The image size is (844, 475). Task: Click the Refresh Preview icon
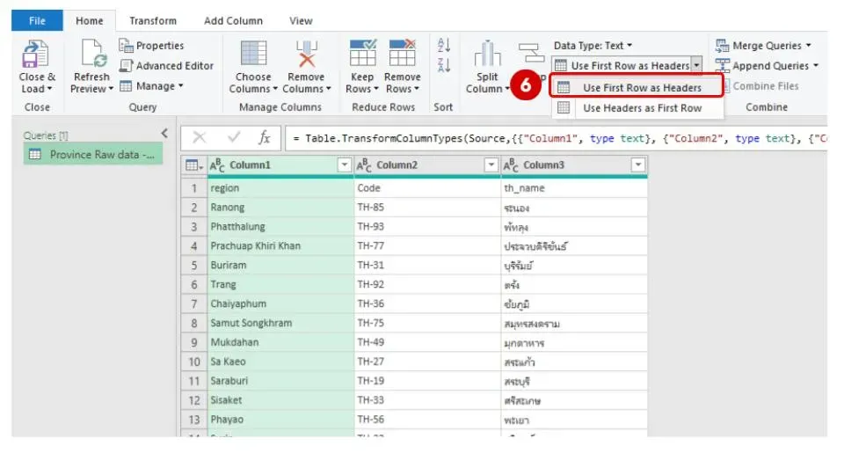(92, 54)
